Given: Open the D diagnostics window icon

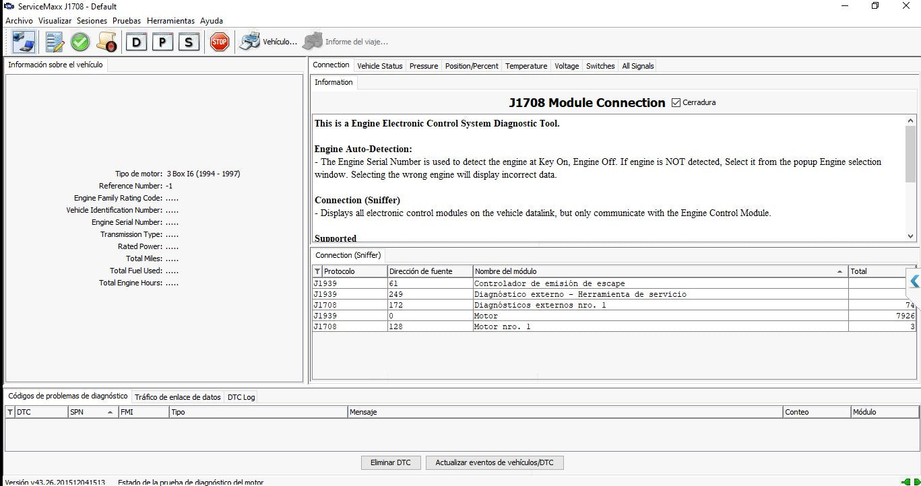Looking at the screenshot, I should [137, 42].
